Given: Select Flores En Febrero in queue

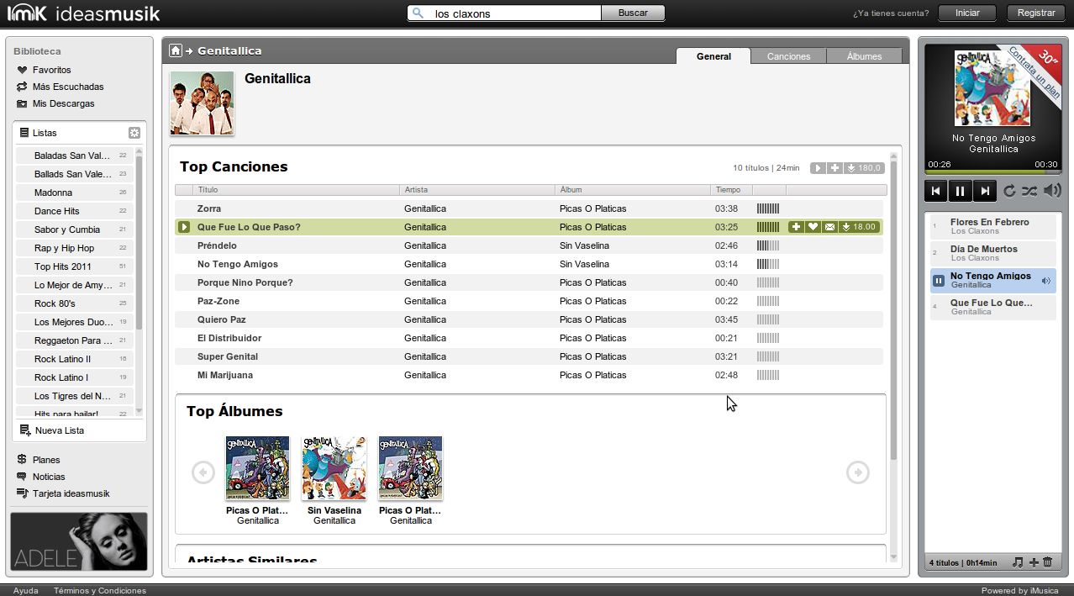Looking at the screenshot, I should click(x=992, y=226).
